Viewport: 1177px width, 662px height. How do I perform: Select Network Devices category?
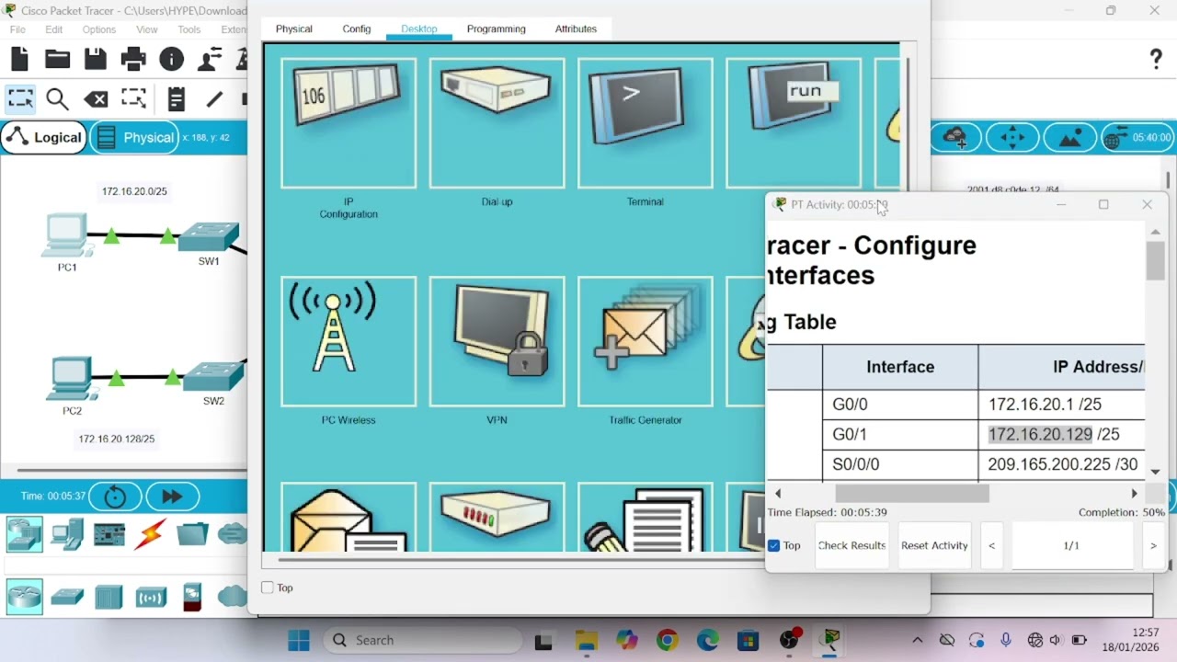(x=24, y=534)
